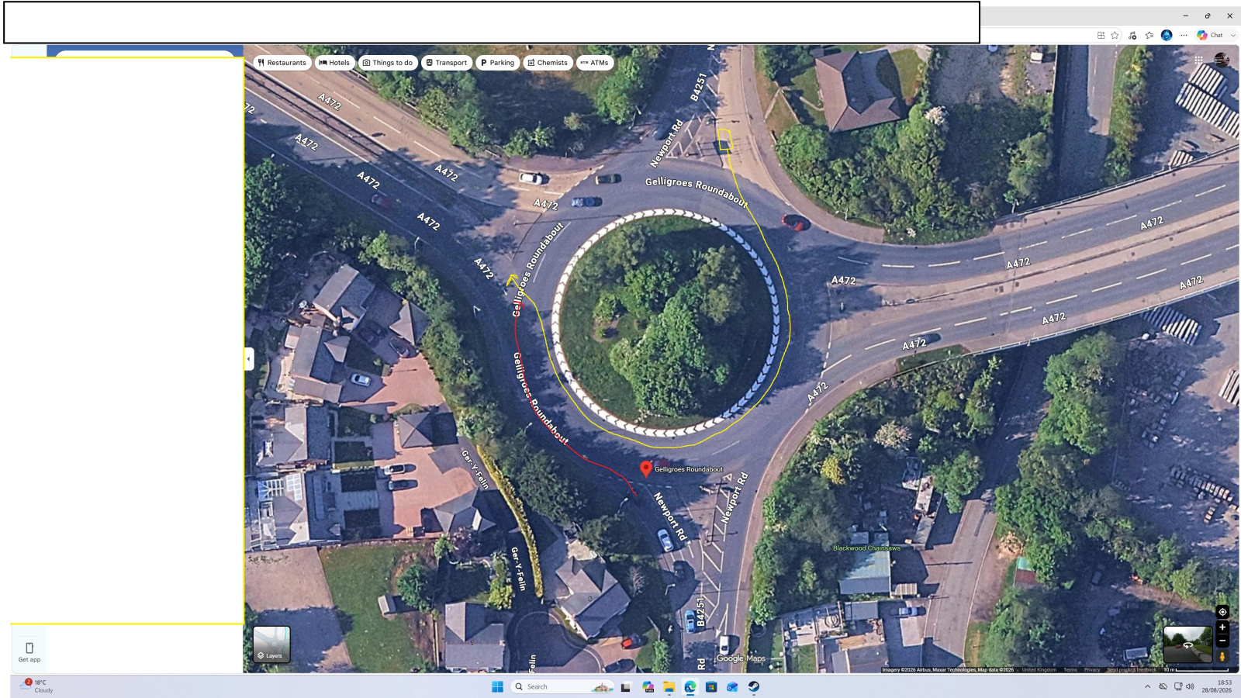Center map on your location

click(x=1222, y=612)
